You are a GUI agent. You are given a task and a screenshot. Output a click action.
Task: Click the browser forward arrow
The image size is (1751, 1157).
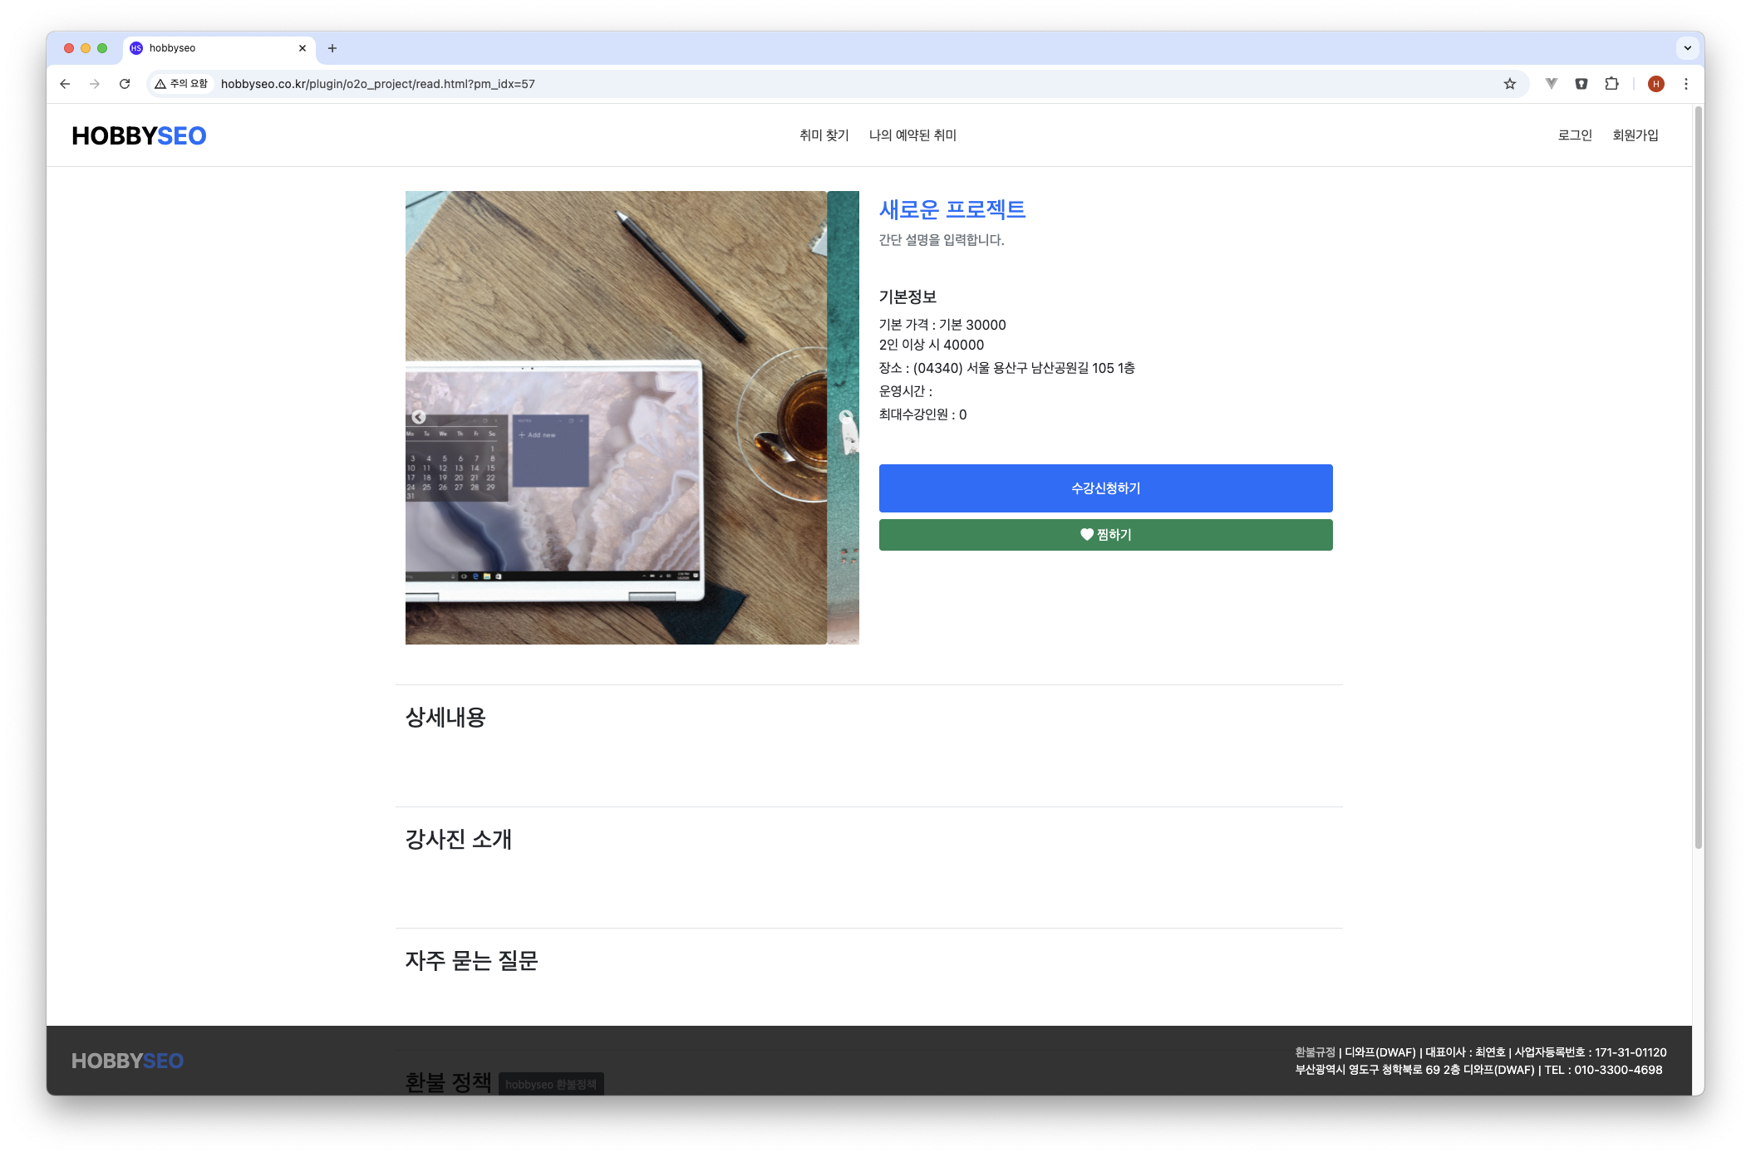[95, 84]
